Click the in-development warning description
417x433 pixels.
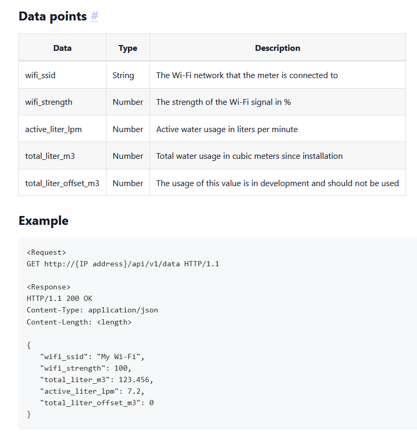(x=277, y=183)
